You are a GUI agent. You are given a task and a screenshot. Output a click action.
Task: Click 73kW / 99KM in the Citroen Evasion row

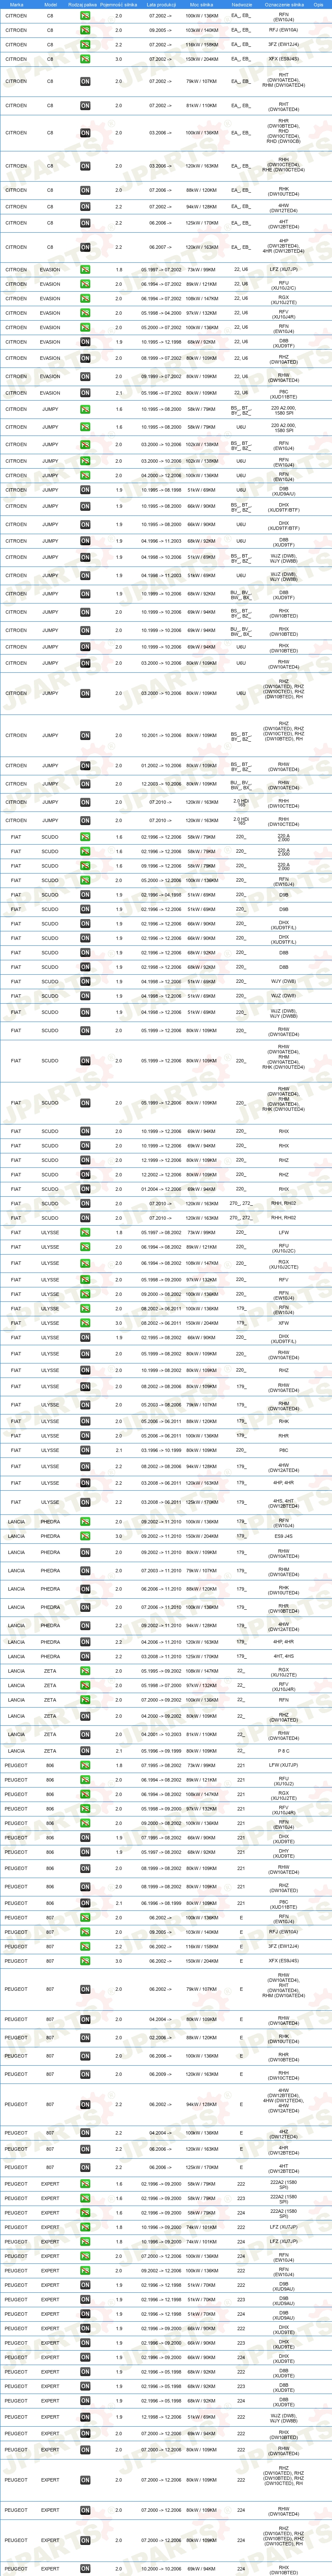click(201, 270)
